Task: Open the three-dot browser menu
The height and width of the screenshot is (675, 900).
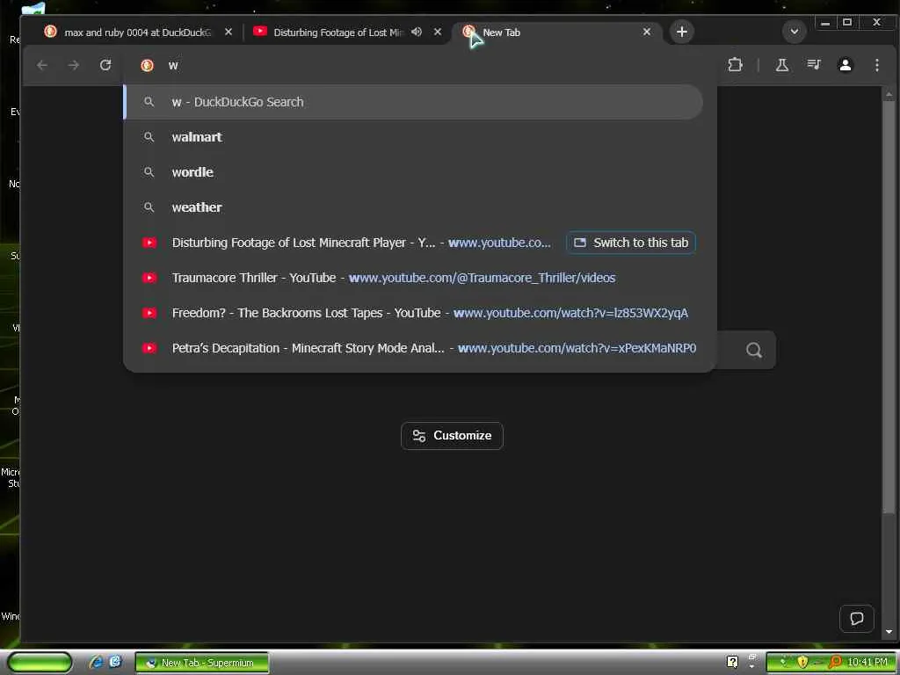Action: [x=876, y=65]
